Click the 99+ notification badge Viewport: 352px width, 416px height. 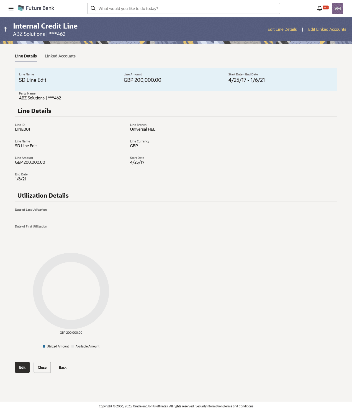[326, 7]
